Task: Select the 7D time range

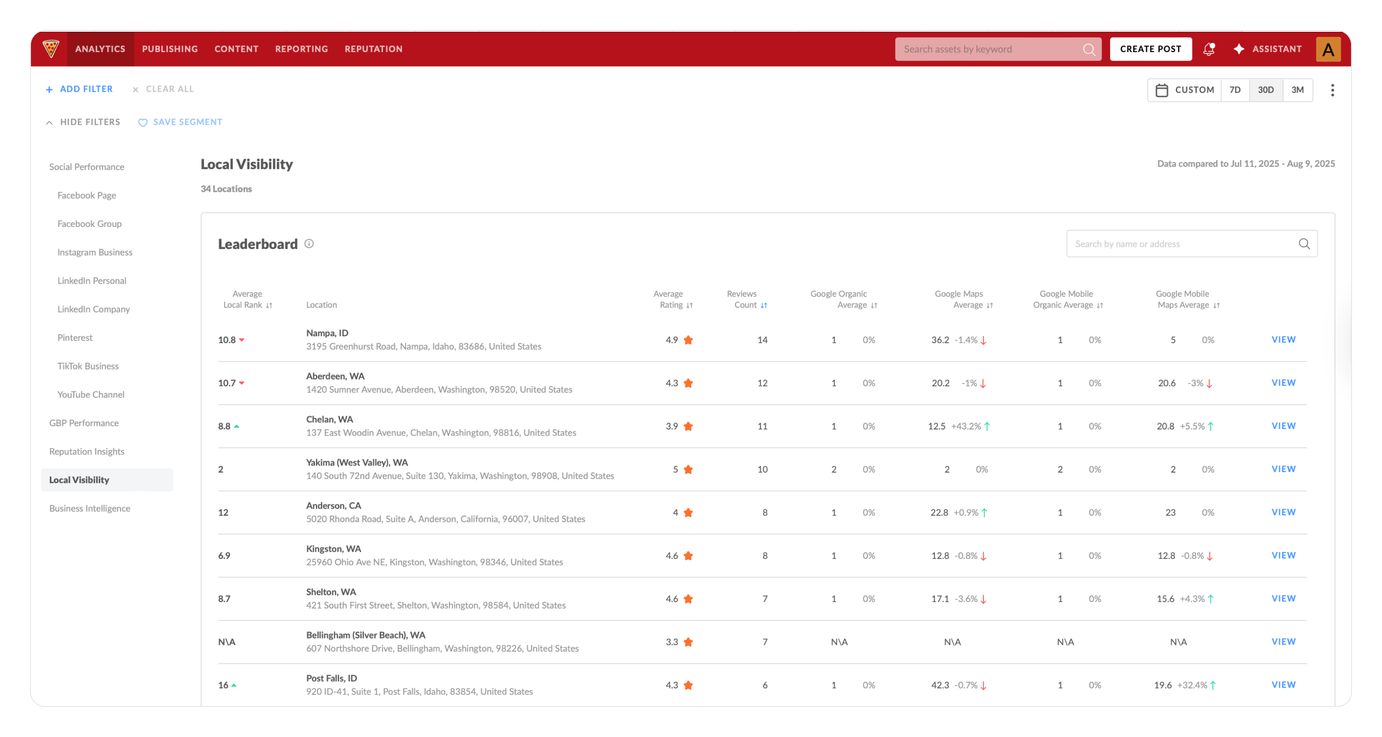Action: 1234,90
